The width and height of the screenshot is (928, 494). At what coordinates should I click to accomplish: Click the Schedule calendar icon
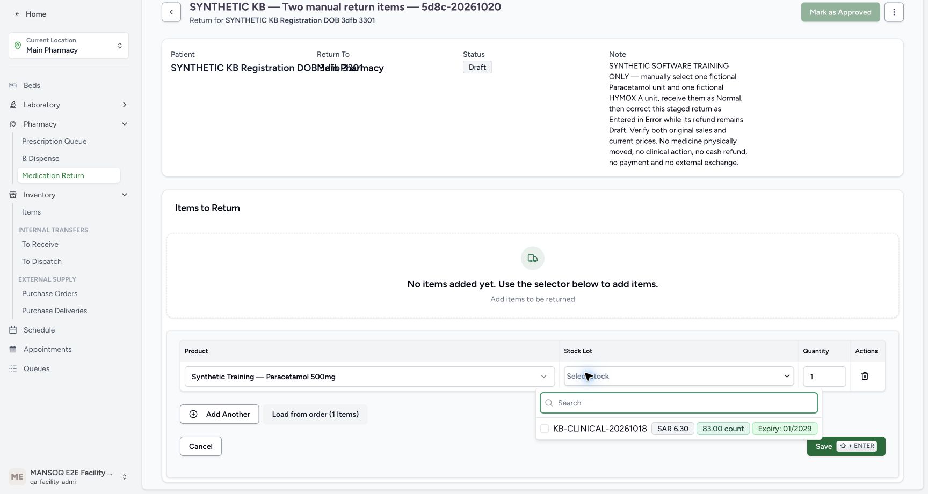coord(13,330)
